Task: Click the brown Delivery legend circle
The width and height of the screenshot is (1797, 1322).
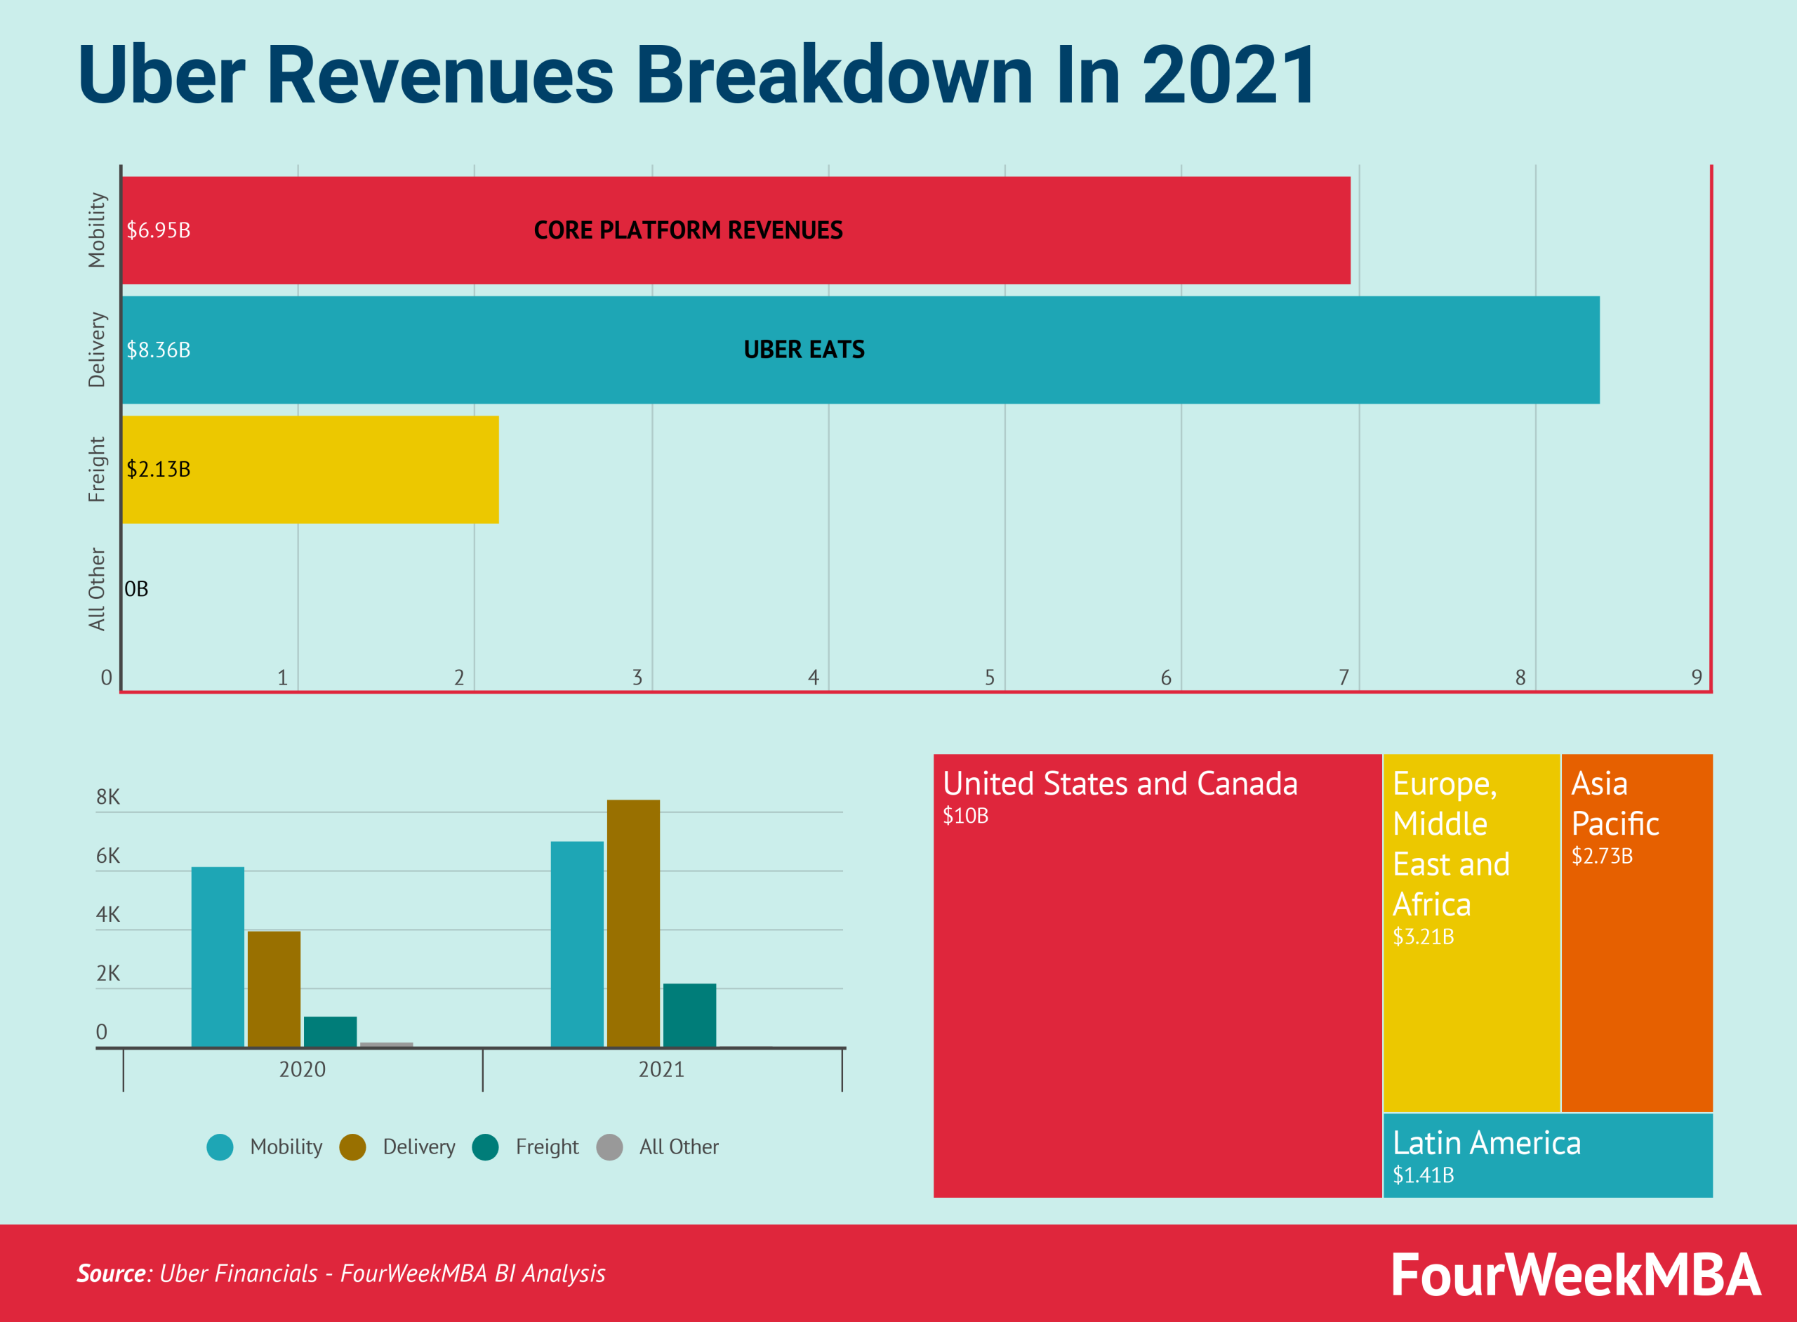Action: pyautogui.click(x=353, y=1146)
